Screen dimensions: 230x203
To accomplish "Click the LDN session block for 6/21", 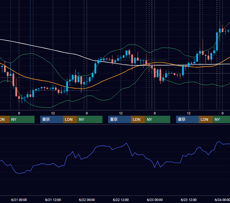I will 70,119.
